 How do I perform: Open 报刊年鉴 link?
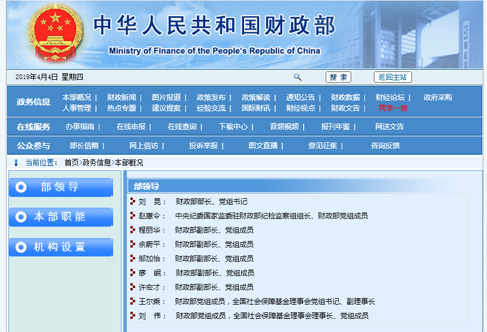coord(335,127)
